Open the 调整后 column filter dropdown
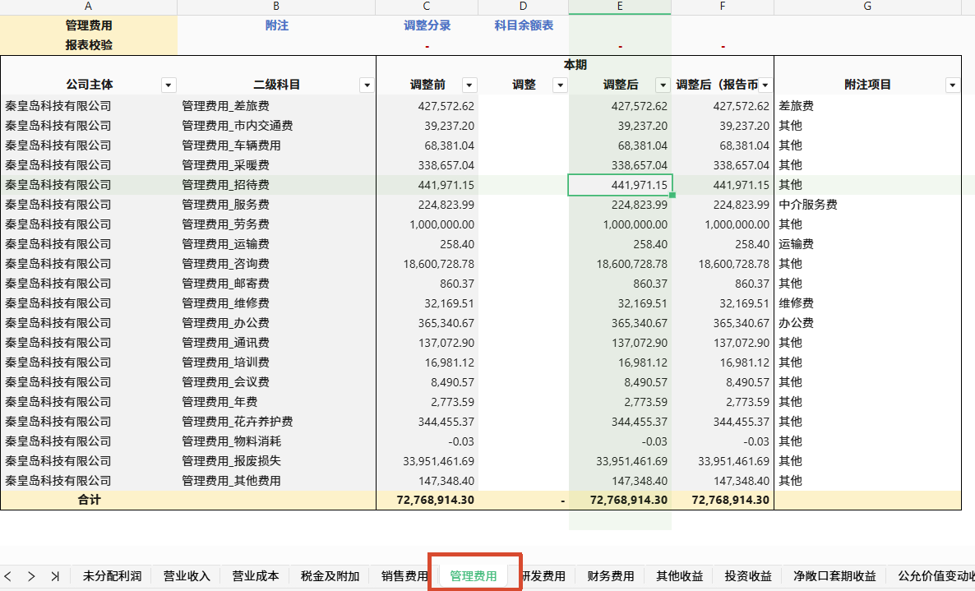The image size is (975, 591). [x=663, y=85]
